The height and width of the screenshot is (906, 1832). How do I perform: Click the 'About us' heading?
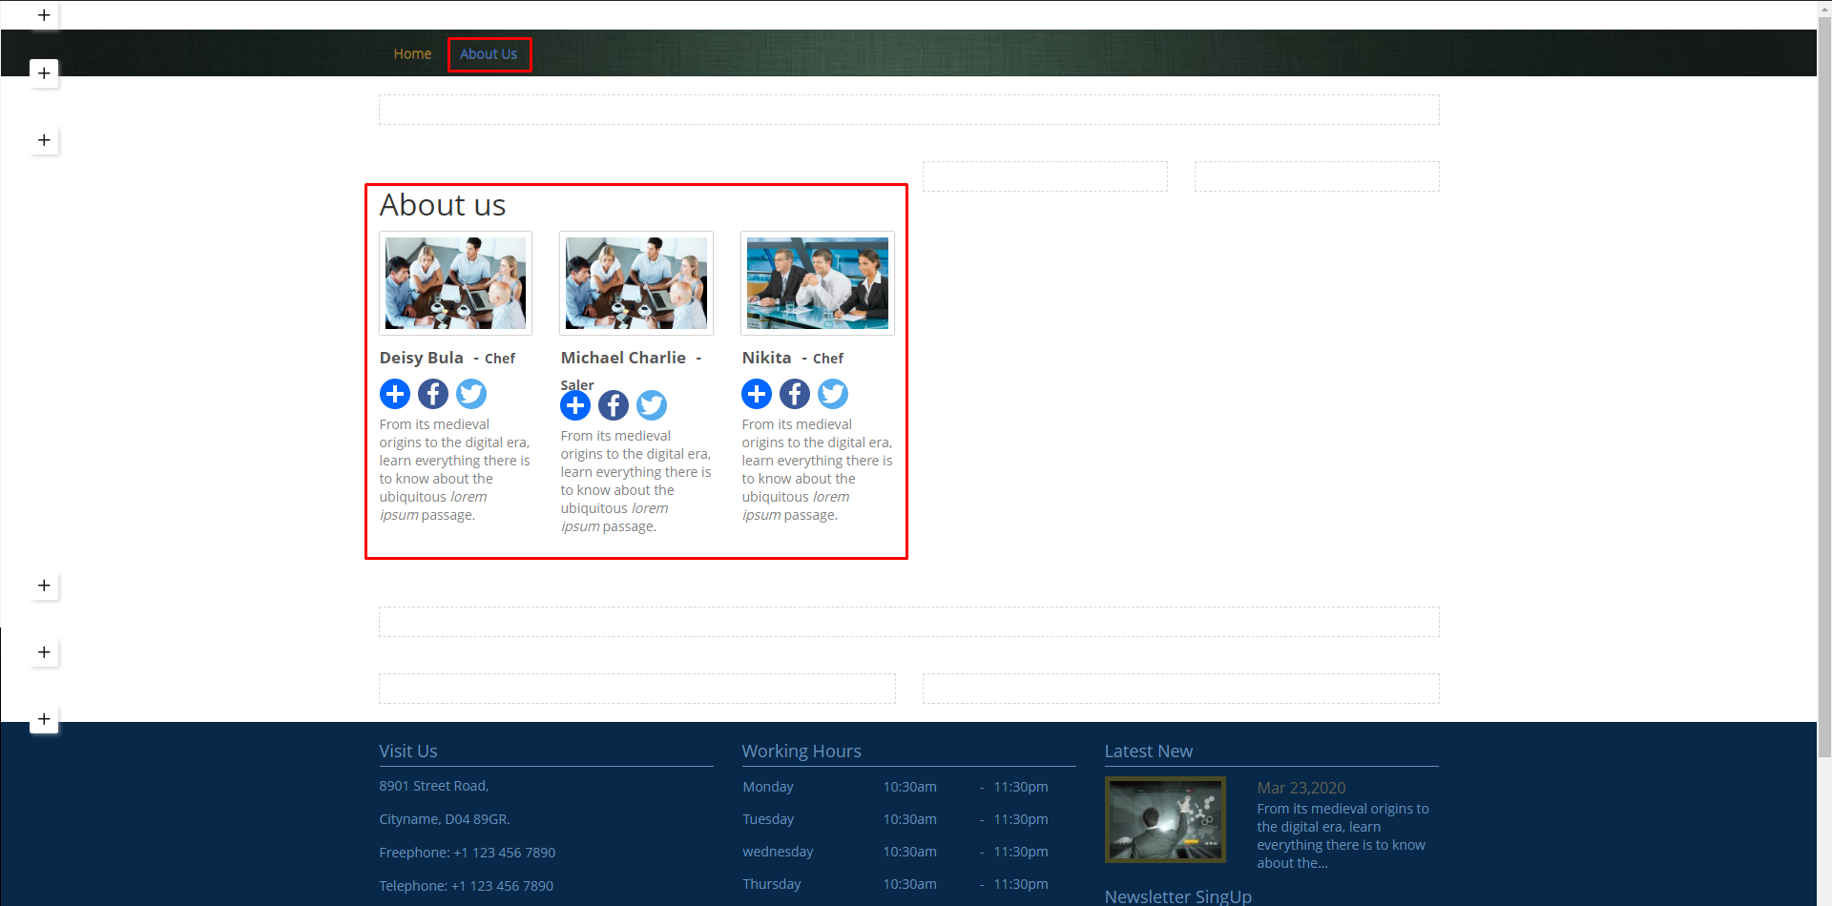click(443, 205)
